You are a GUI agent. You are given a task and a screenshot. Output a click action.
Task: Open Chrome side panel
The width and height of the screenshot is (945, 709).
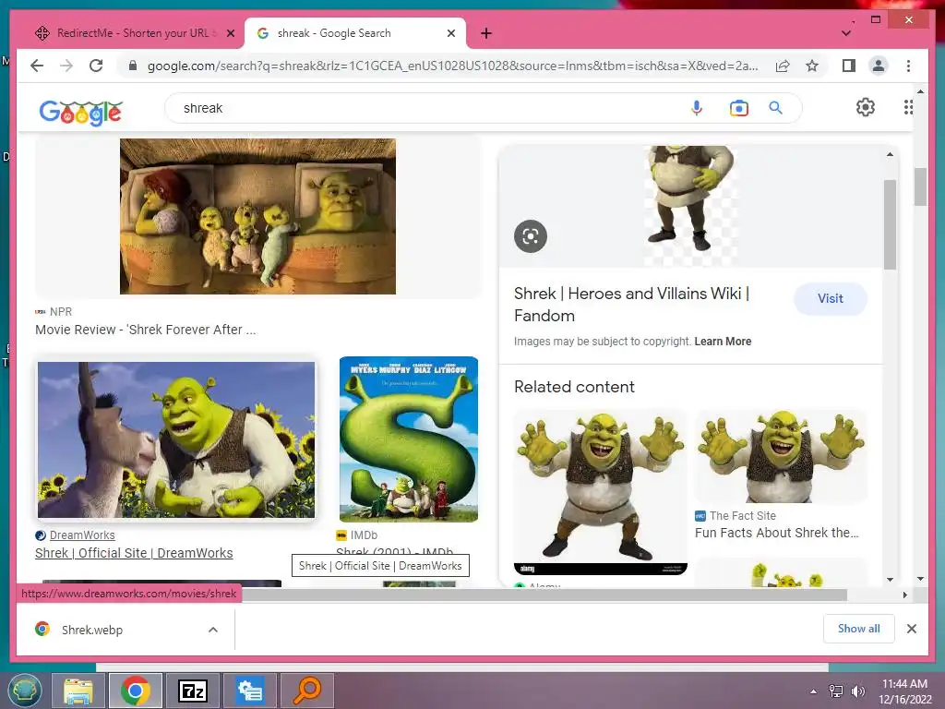pyautogui.click(x=849, y=66)
